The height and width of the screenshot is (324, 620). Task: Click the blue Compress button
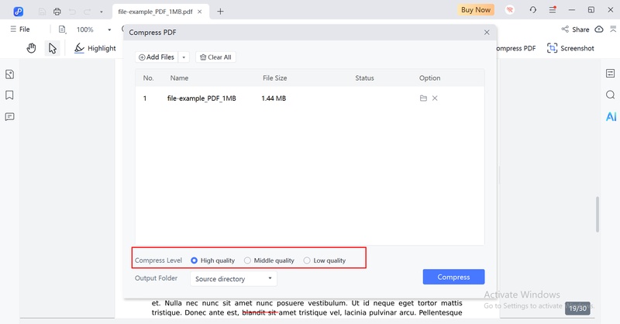(x=453, y=277)
